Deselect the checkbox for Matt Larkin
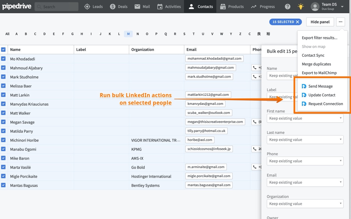The height and width of the screenshot is (219, 351). pyautogui.click(x=4, y=95)
